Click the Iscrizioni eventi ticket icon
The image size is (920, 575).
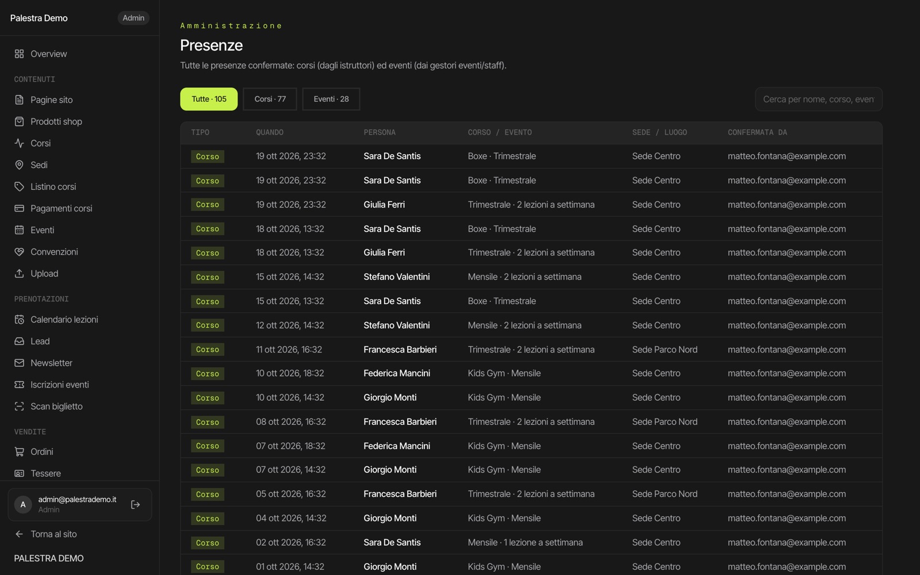(x=19, y=385)
